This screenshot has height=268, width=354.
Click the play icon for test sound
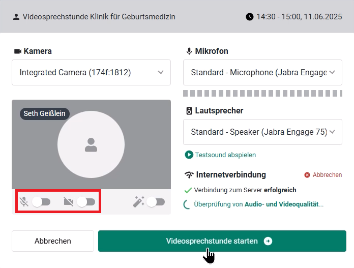click(189, 155)
